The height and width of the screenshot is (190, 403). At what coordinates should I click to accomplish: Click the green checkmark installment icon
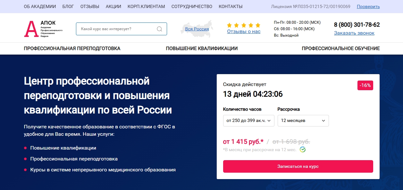click(x=303, y=150)
